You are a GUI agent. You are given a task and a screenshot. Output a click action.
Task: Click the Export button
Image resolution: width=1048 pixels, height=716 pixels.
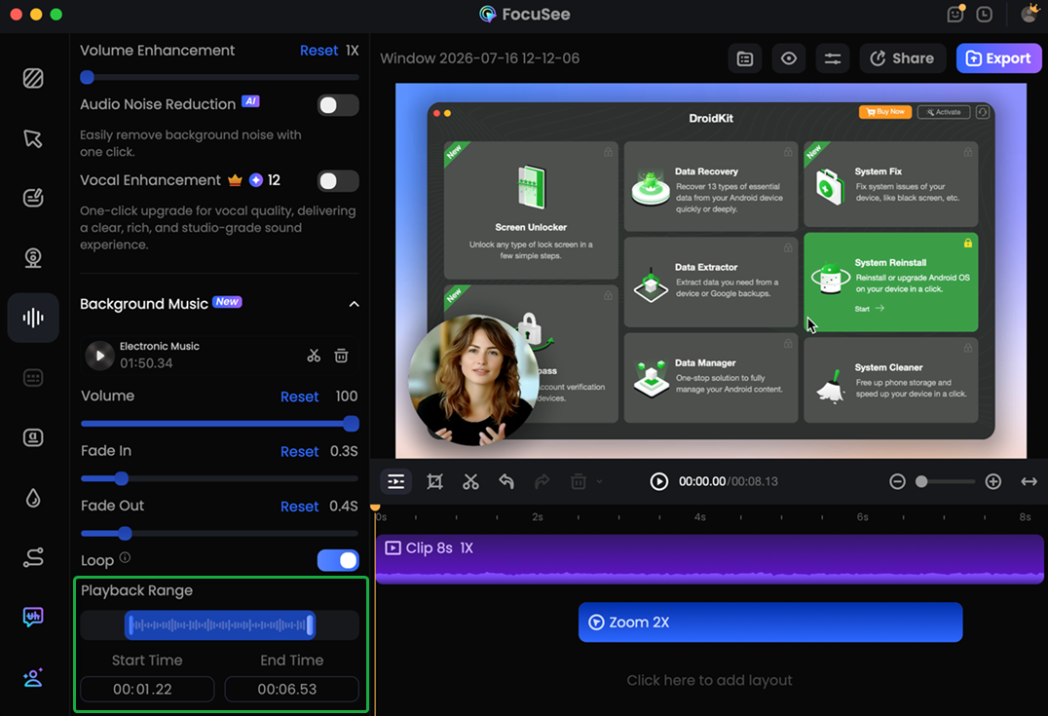click(998, 58)
